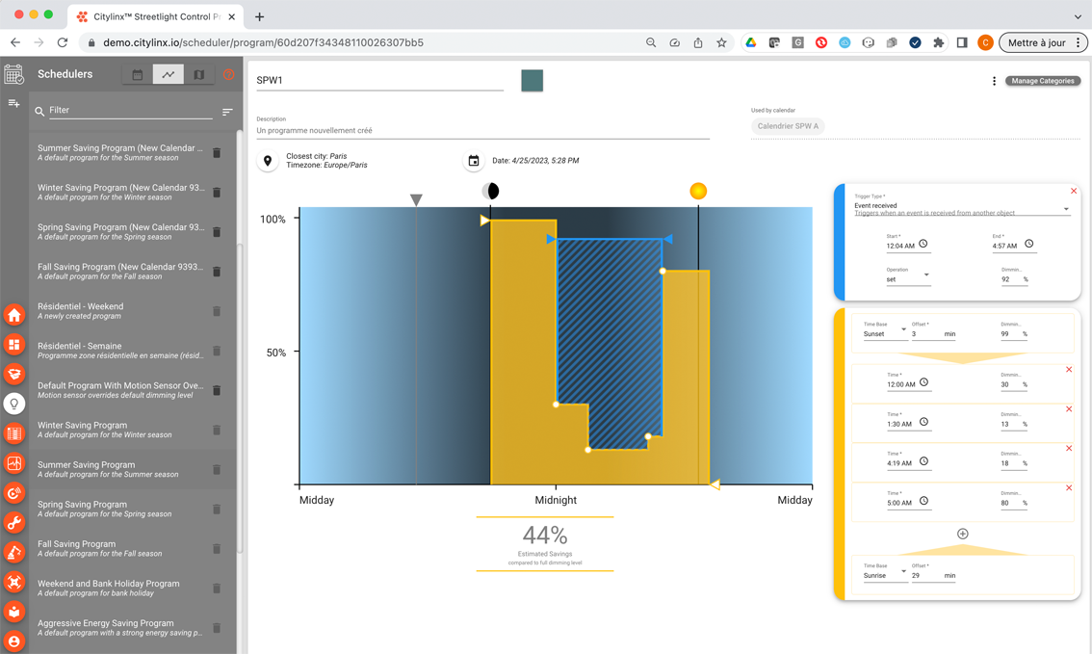Remove the 1:30 AM time step
Screen dimensions: 1092x654
pyautogui.click(x=1069, y=409)
